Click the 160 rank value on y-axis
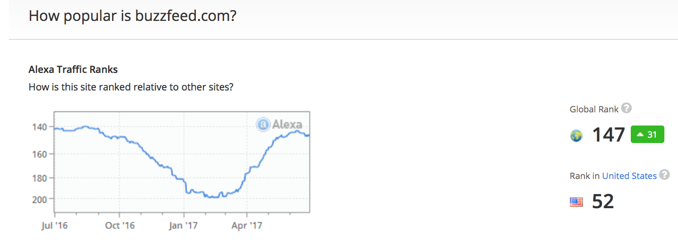 [x=40, y=154]
